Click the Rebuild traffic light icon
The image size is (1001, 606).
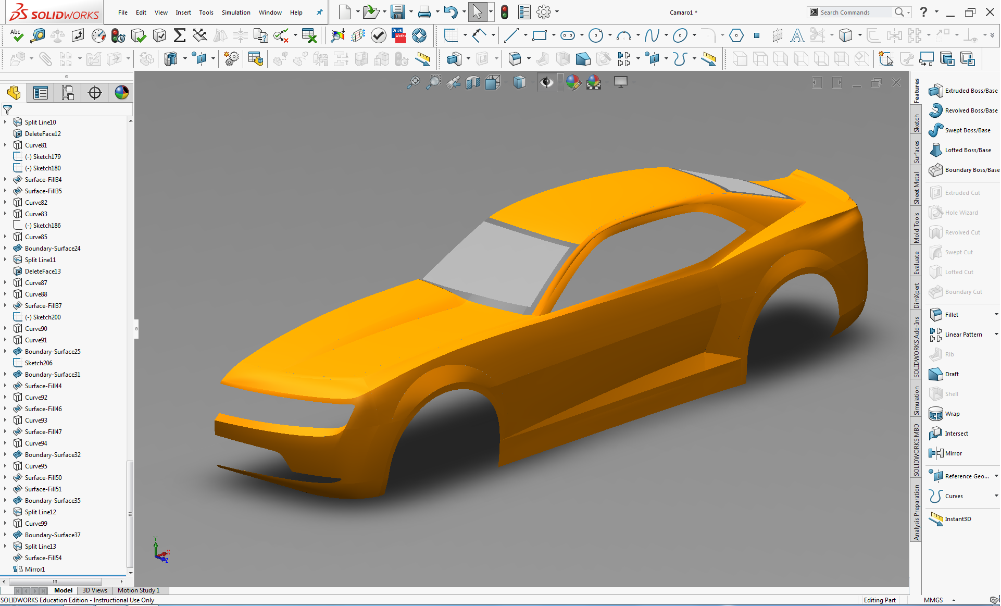504,12
